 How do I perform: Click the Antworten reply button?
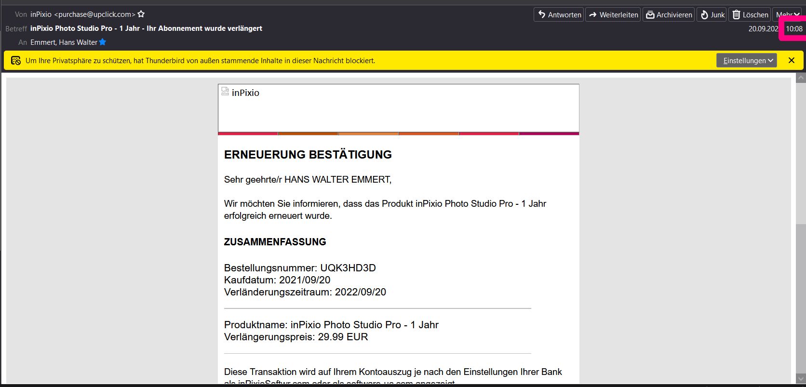[x=559, y=14]
